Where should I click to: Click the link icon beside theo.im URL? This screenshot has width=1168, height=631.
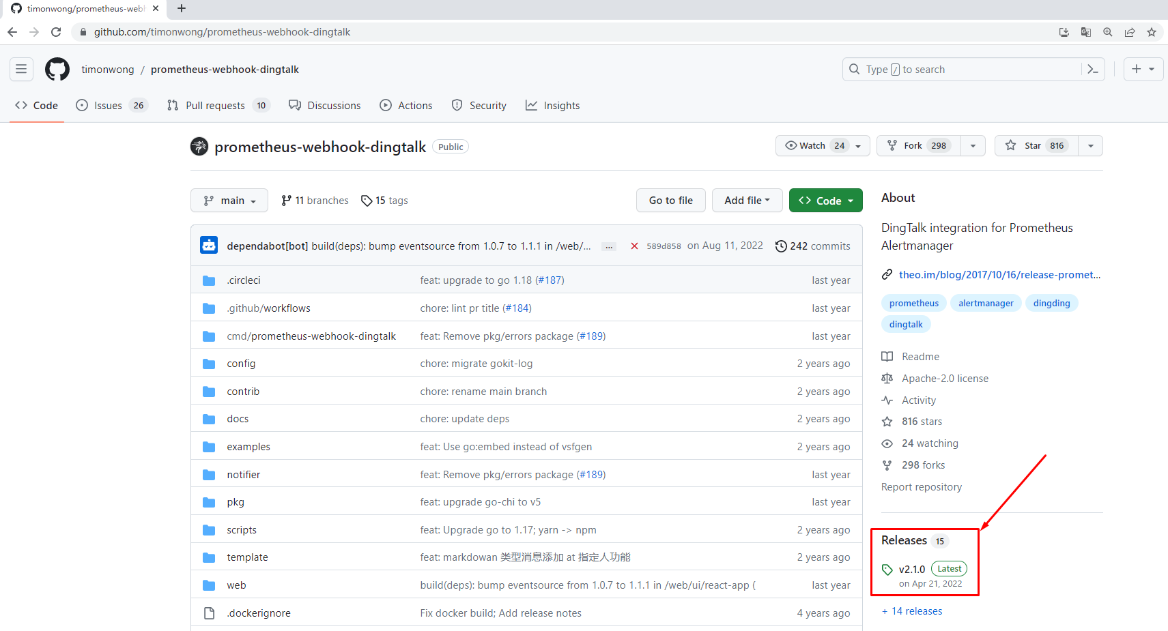click(887, 274)
